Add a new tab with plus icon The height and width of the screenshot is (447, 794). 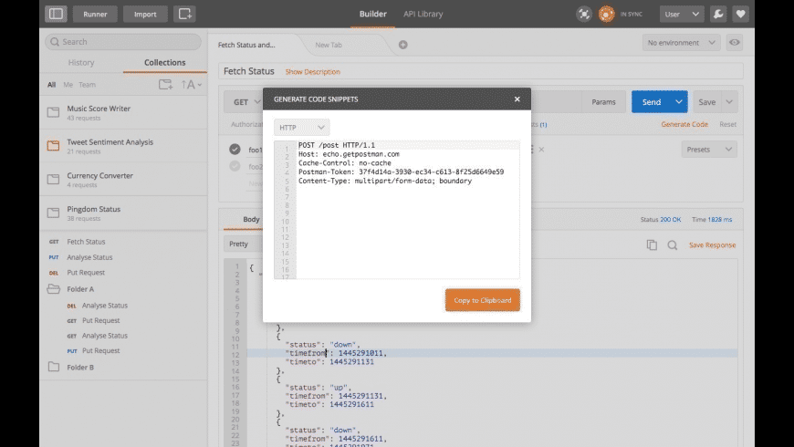[x=402, y=44]
